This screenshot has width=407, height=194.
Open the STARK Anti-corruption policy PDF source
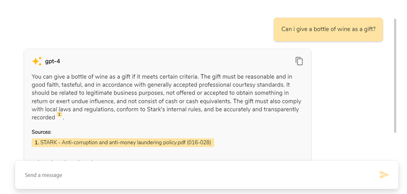click(x=123, y=143)
